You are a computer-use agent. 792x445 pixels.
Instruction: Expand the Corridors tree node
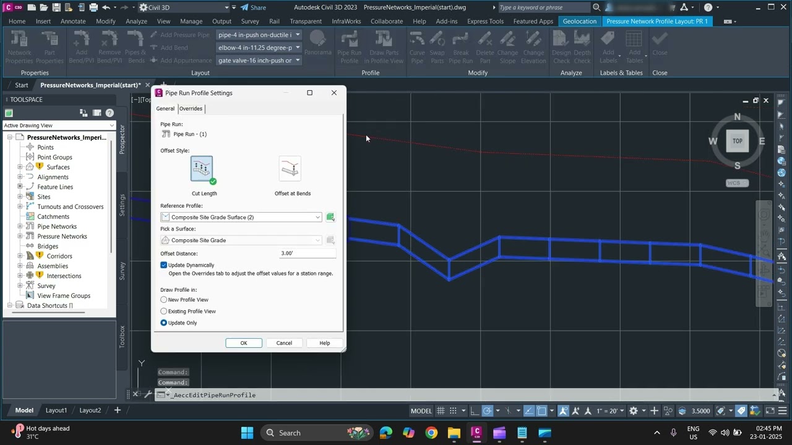(x=20, y=256)
